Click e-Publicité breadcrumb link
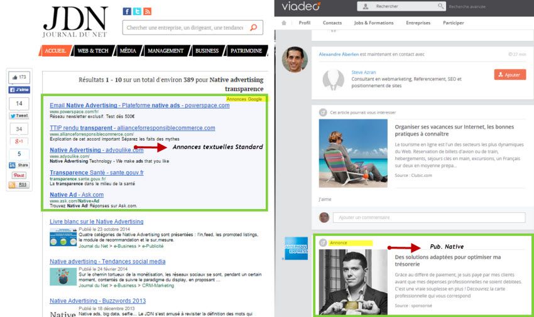This screenshot has height=317, width=534. tap(153, 246)
